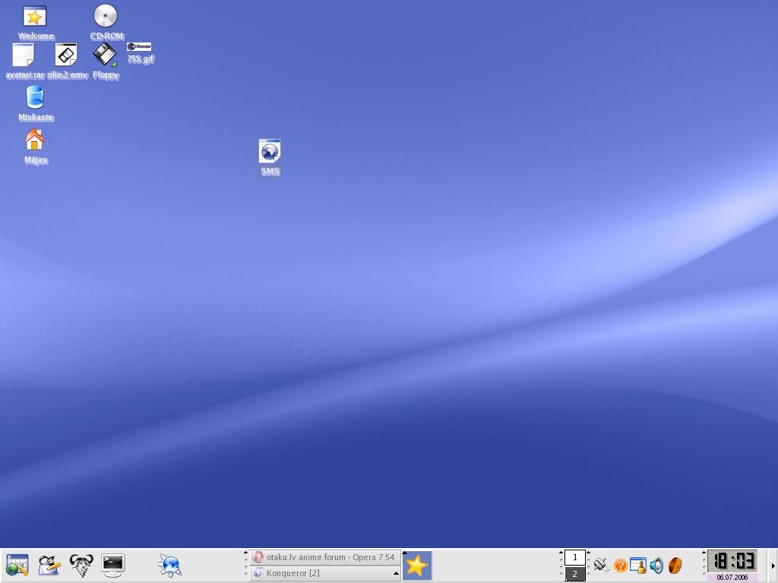This screenshot has height=583, width=778.
Task: Switch to otaku.lv anime forum Opera window
Action: click(324, 557)
